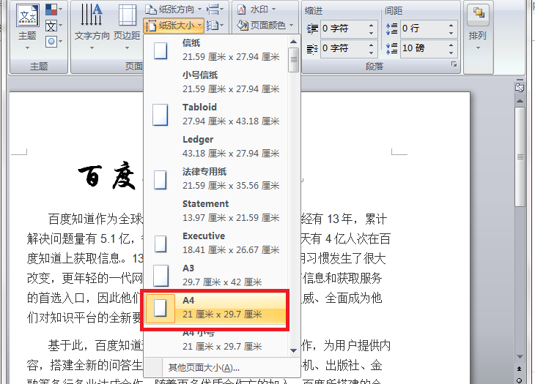Select Executive paper size
The height and width of the screenshot is (384, 535).
216,243
